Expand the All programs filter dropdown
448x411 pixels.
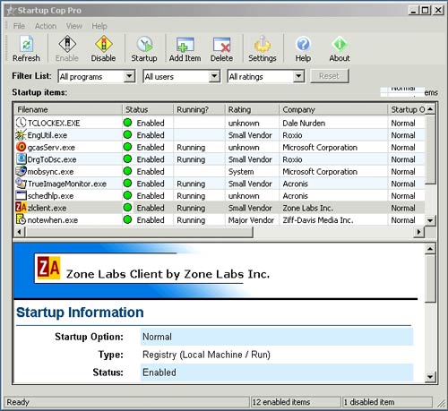pyautogui.click(x=129, y=76)
